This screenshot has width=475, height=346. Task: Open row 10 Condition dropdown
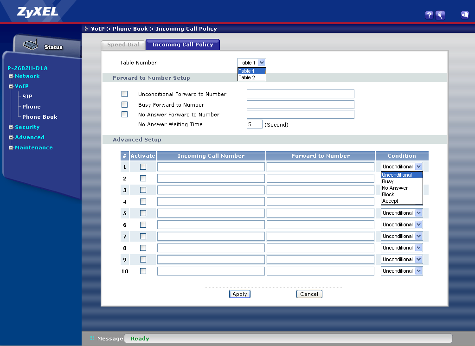(402, 271)
